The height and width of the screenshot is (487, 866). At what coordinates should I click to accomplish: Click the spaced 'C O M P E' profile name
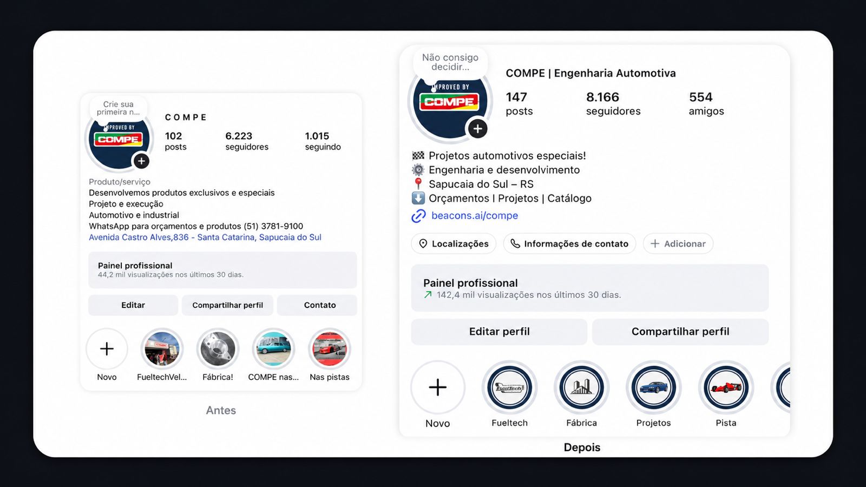click(186, 117)
